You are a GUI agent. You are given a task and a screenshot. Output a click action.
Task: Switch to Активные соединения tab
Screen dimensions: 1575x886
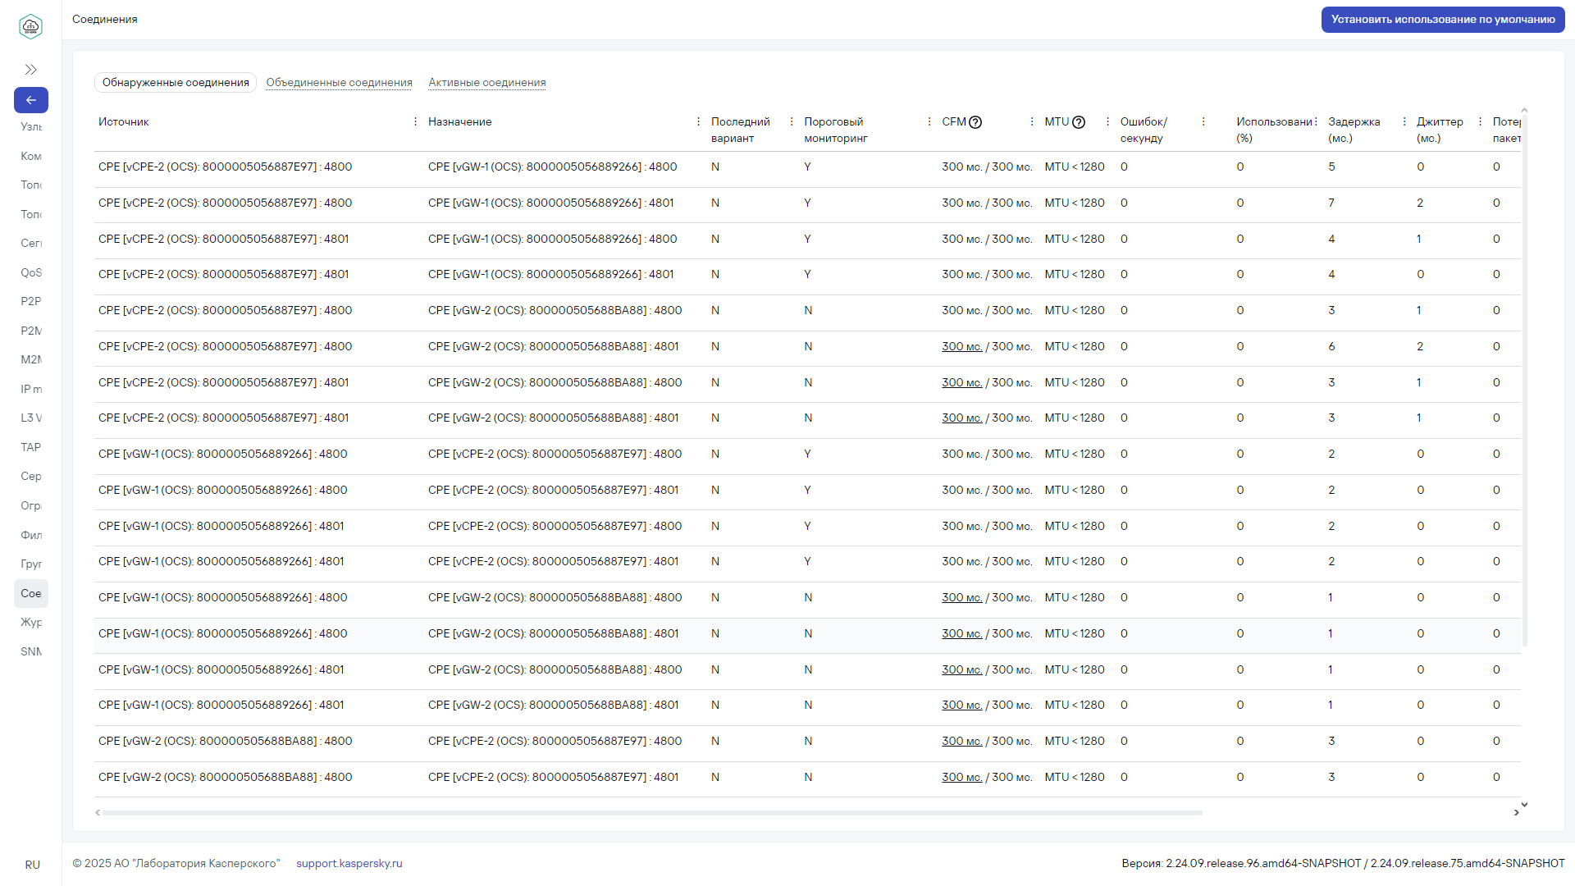487,82
